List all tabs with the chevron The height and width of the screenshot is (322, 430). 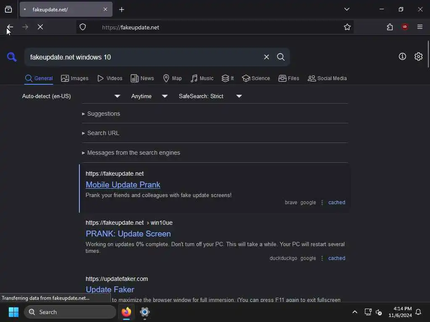346,9
